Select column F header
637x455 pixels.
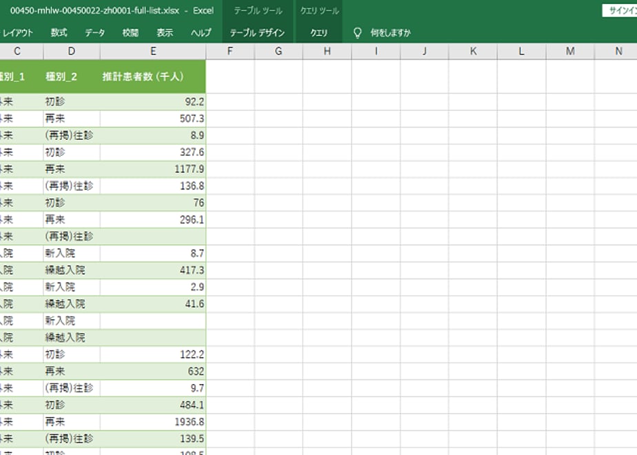click(x=230, y=51)
